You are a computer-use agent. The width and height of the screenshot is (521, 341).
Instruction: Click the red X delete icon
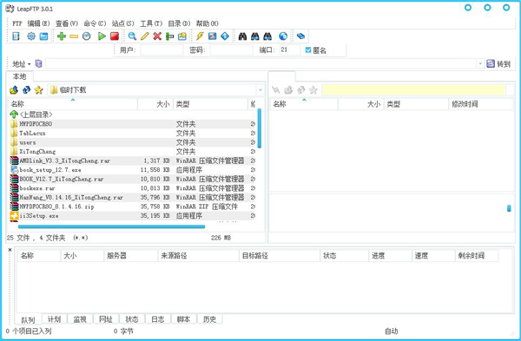157,36
